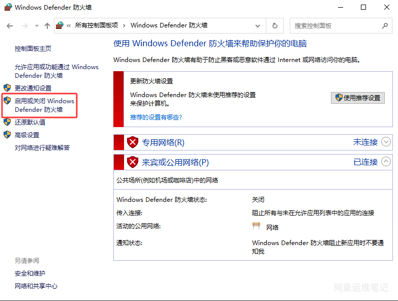The image size is (398, 301).
Task: Open 控制面板主页 link
Action: coord(33,49)
